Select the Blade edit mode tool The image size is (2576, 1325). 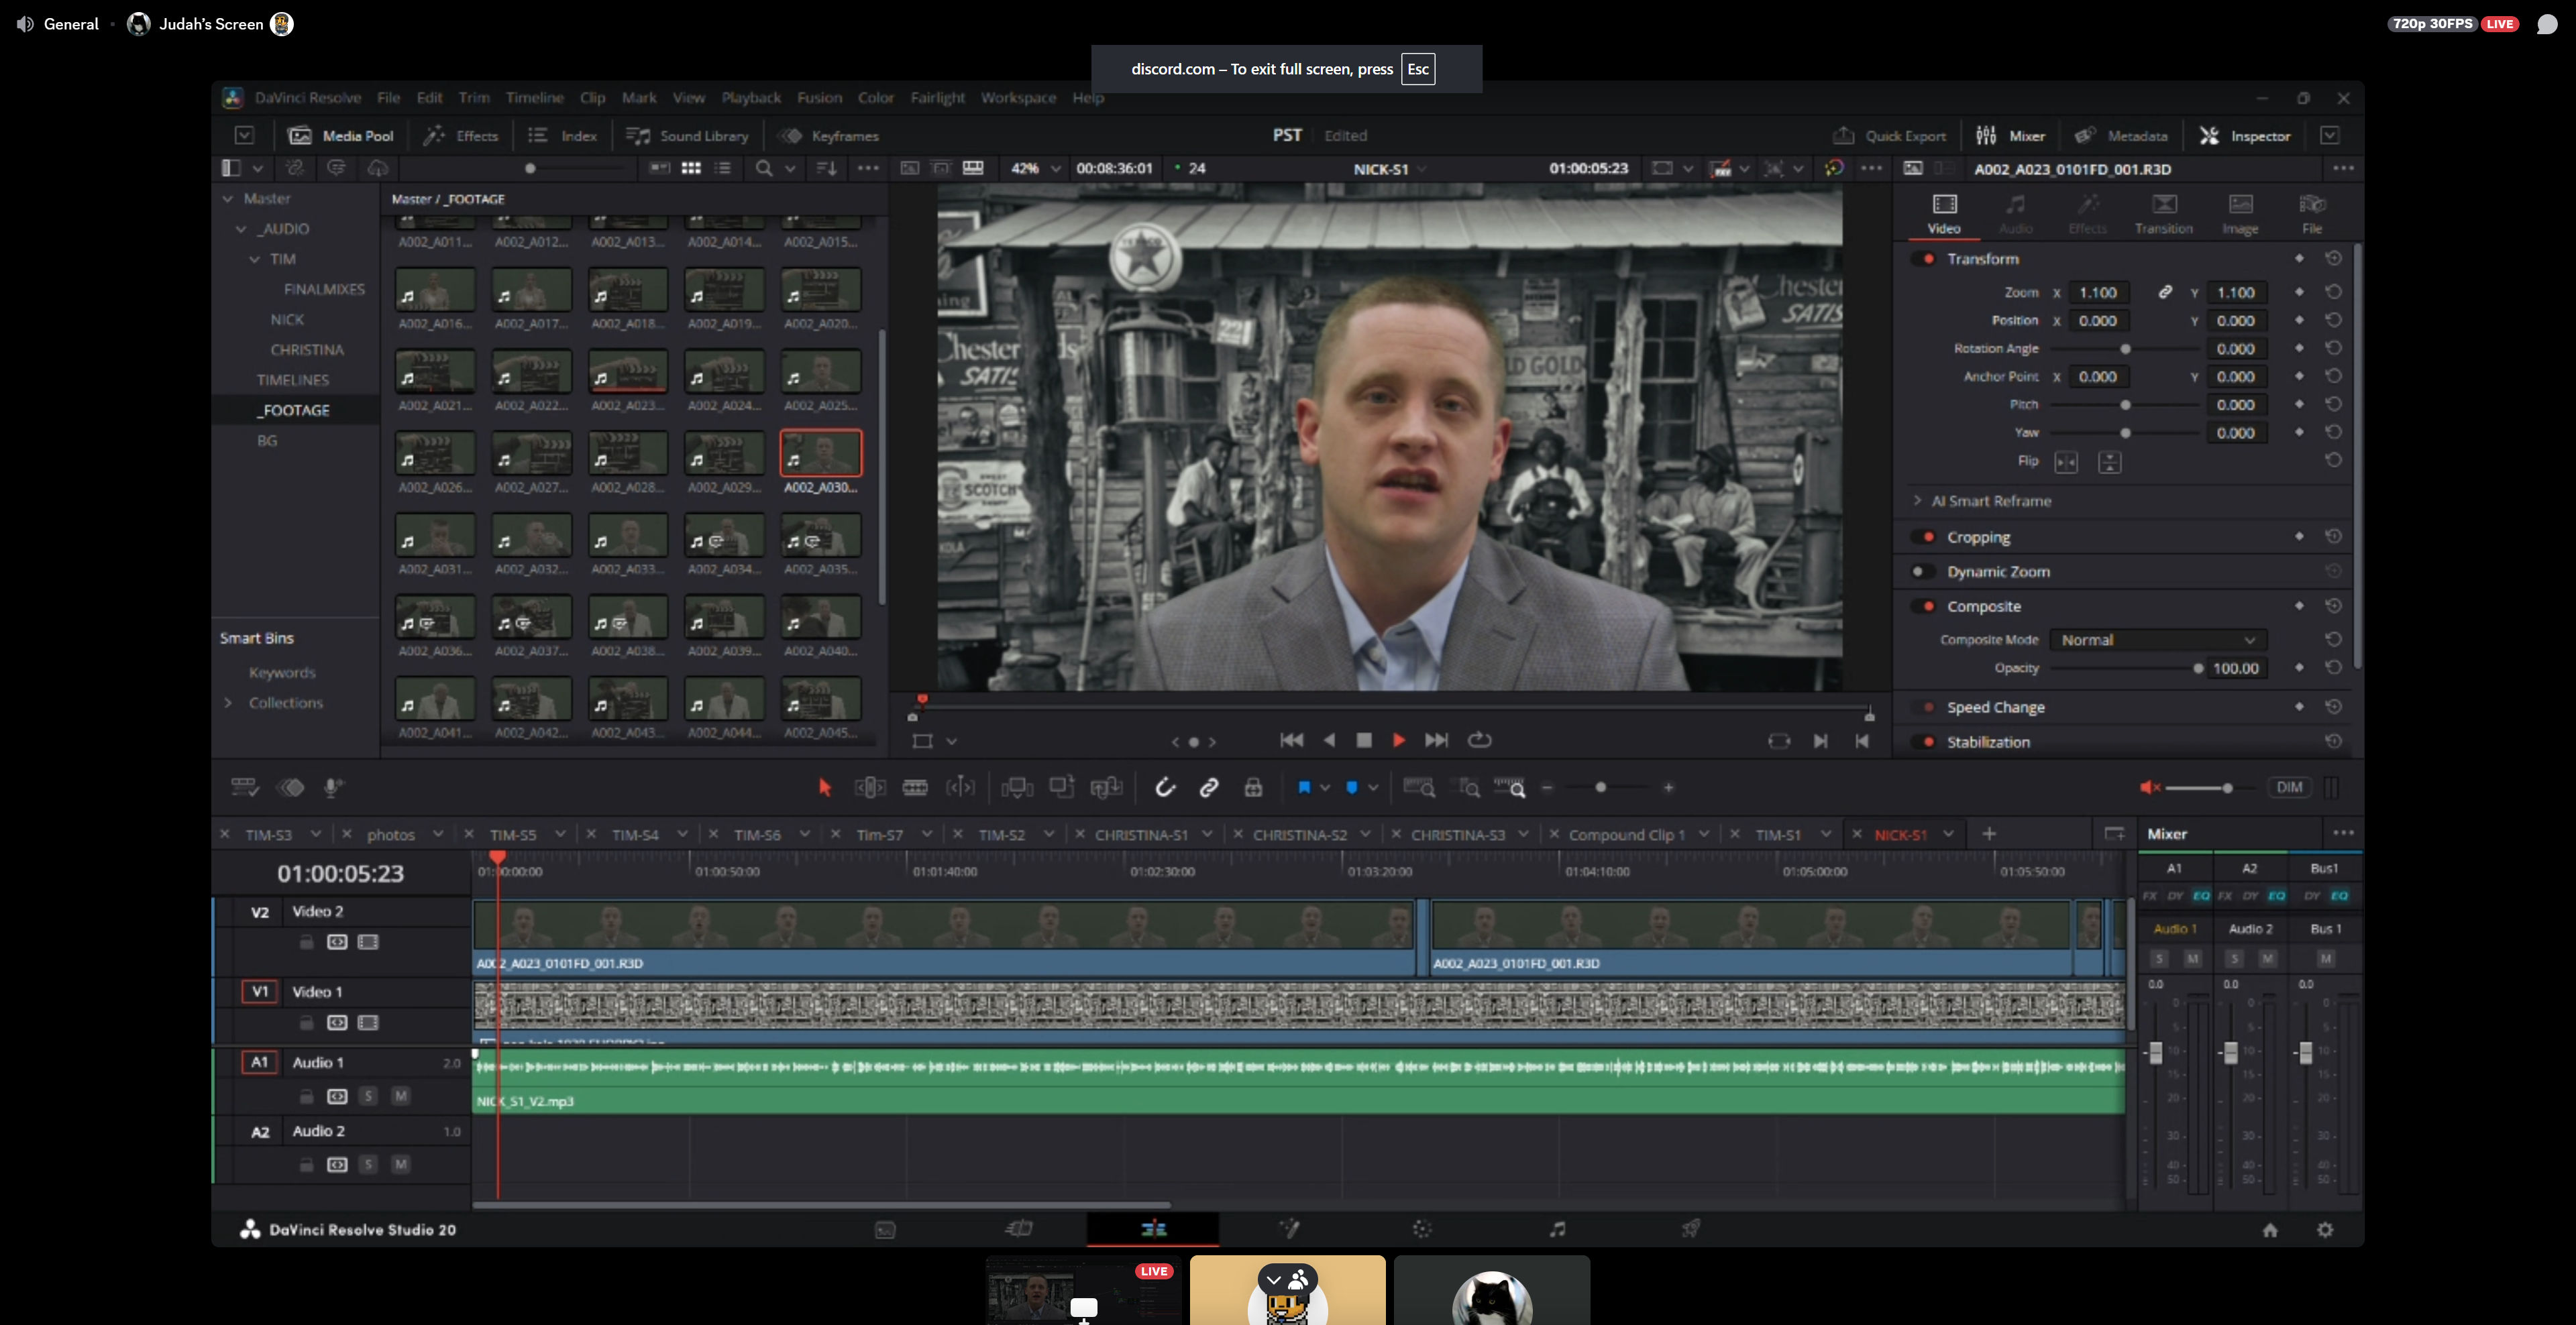[x=914, y=787]
